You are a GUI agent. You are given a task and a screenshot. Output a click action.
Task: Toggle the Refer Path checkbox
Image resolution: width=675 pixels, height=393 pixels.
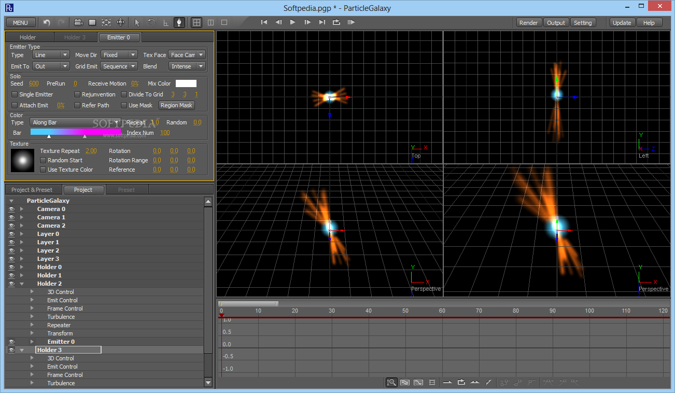coord(77,105)
